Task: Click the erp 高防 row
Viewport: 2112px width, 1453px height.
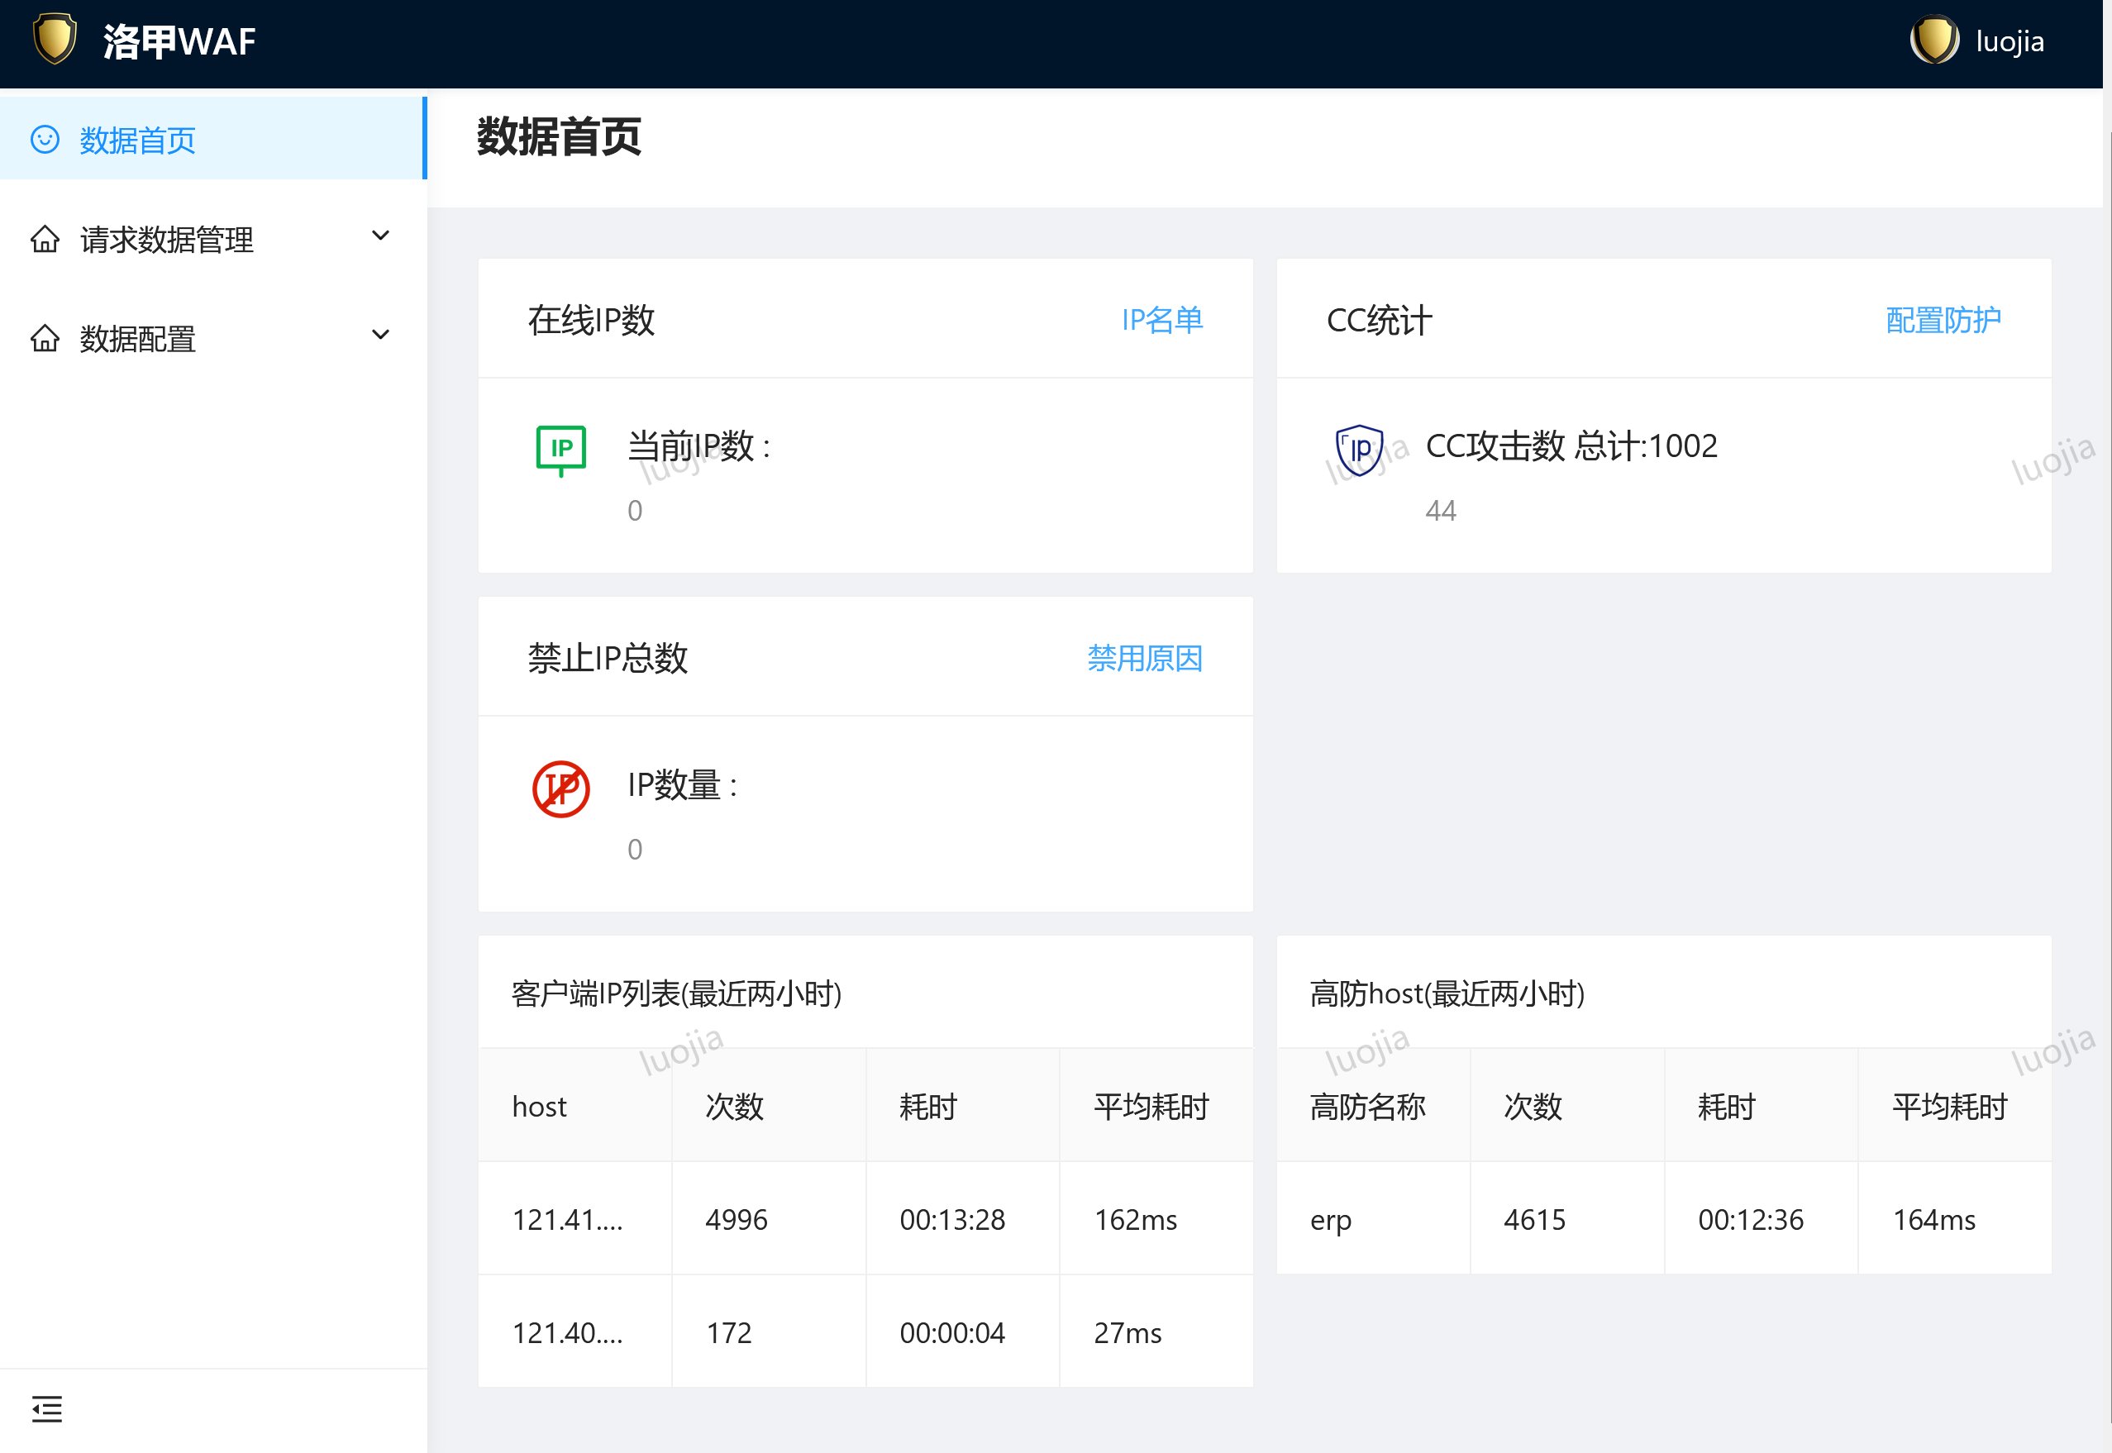Action: tap(1330, 1219)
